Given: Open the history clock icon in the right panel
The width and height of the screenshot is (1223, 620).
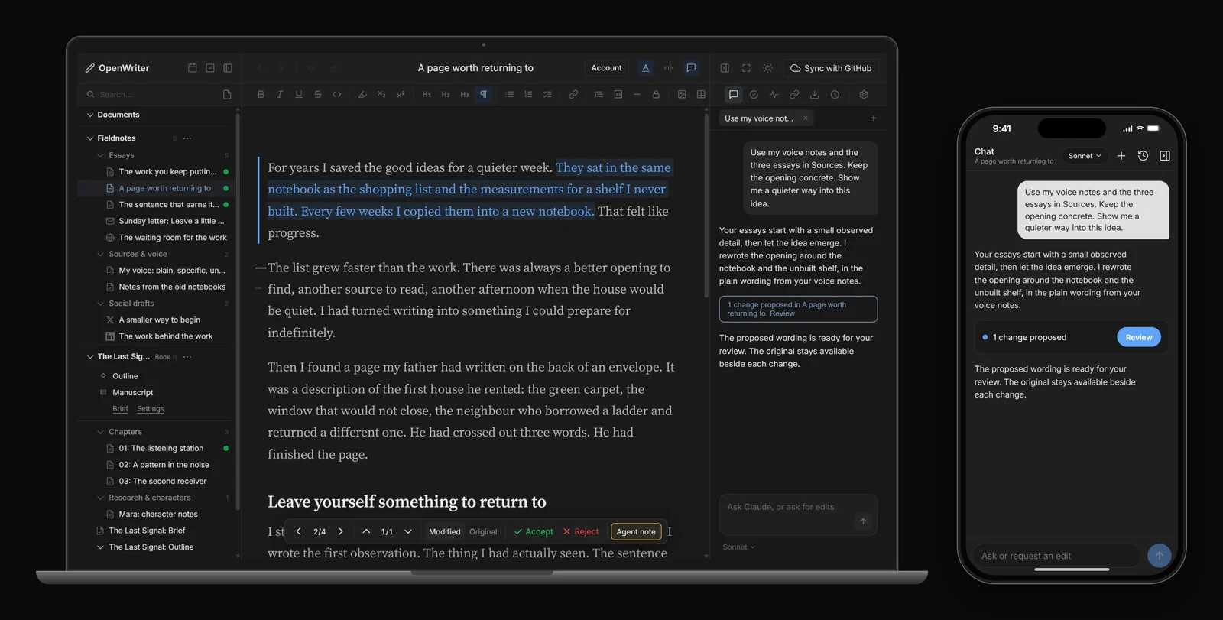Looking at the screenshot, I should [835, 95].
